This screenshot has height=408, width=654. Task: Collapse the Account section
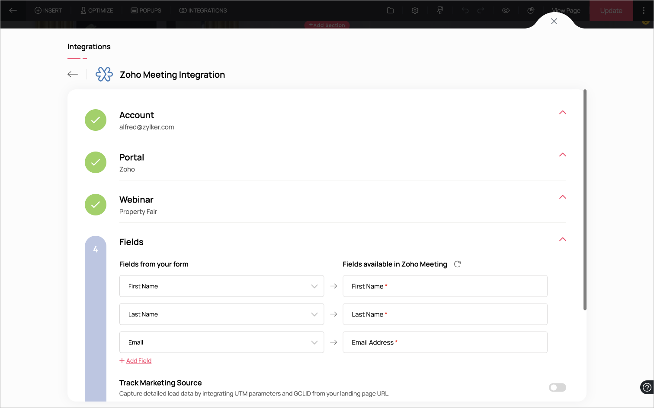pyautogui.click(x=562, y=113)
